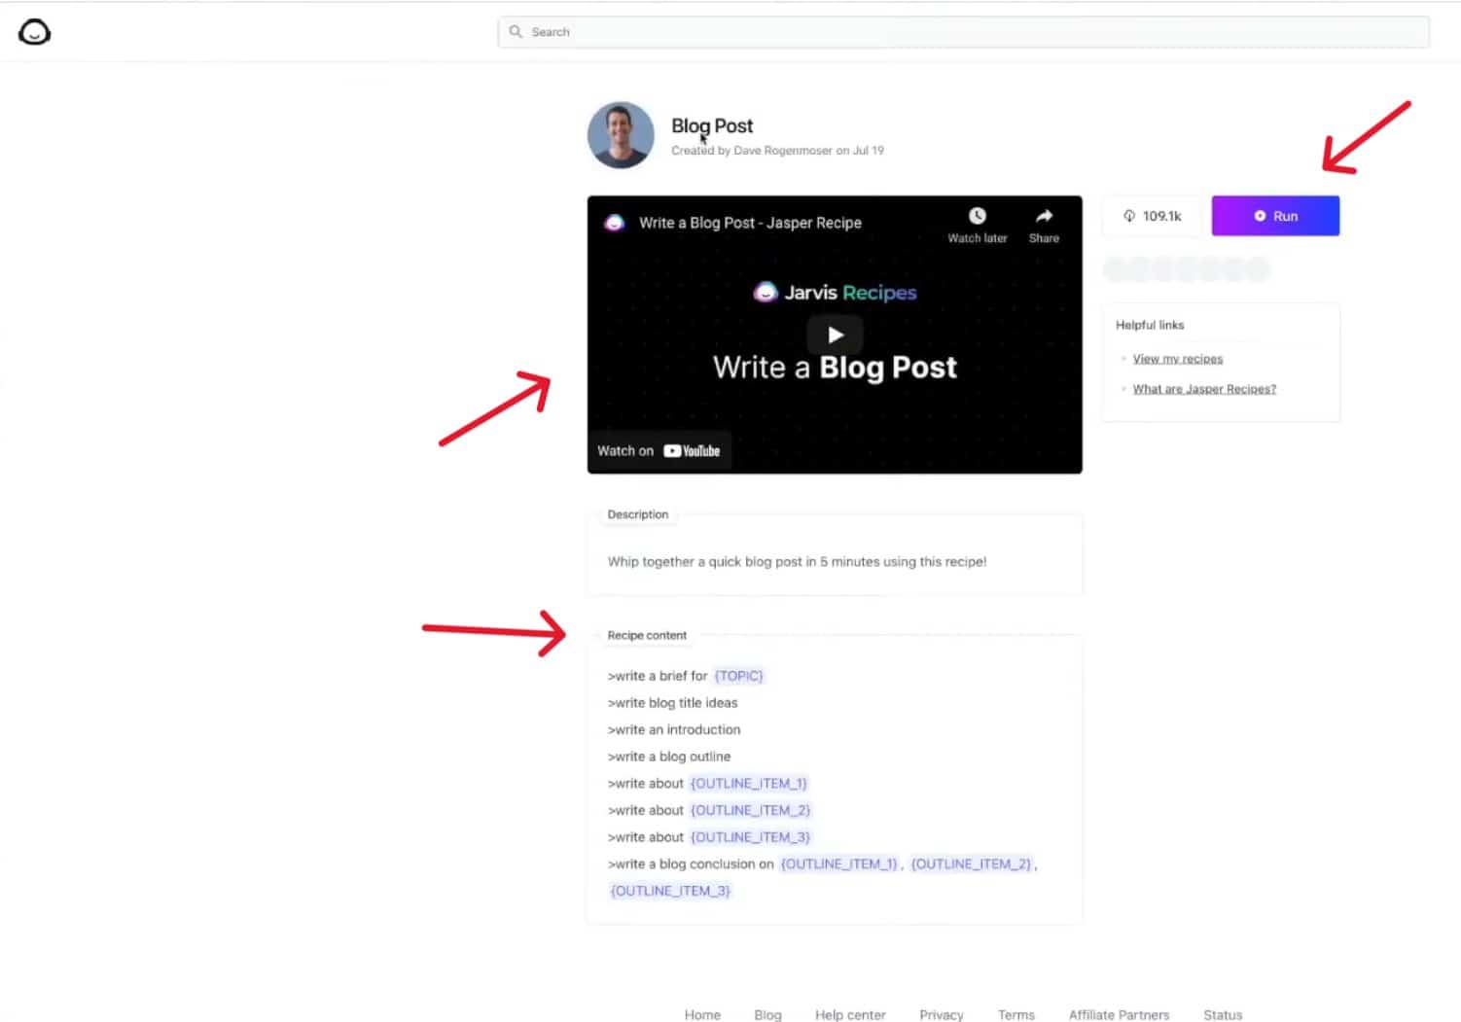Image resolution: width=1461 pixels, height=1022 pixels.
Task: Open What are Jasper Recipes?
Action: coord(1204,388)
